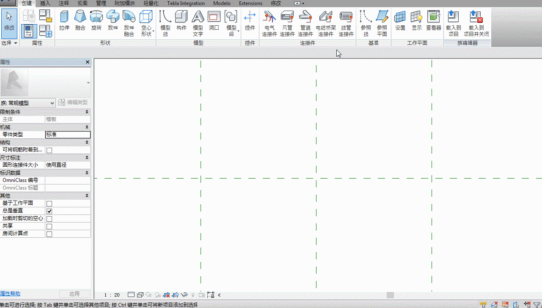Open the work plane 查看器 viewer
The height and width of the screenshot is (308, 542).
point(434,20)
